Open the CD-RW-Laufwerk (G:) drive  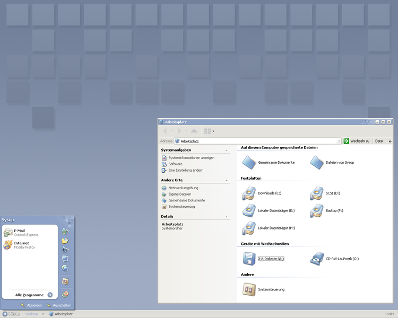(x=317, y=259)
